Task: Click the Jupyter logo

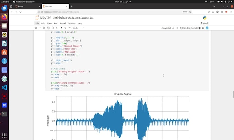Action: pos(43,18)
